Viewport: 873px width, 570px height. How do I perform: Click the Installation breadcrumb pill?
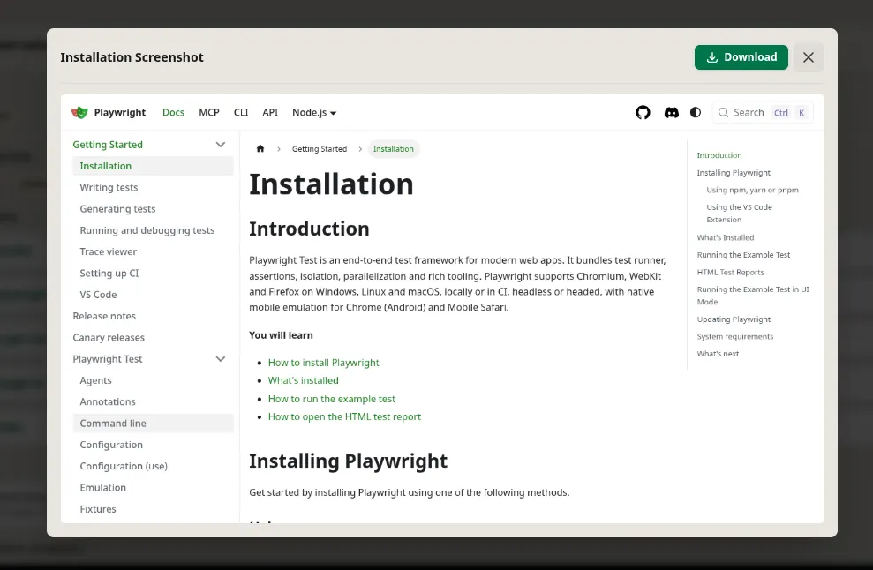coord(394,148)
